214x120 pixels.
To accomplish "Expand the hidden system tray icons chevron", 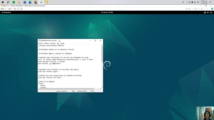I will point(187,2).
